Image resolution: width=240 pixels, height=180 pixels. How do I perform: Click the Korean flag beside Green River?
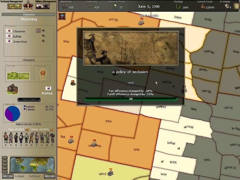pos(9,41)
